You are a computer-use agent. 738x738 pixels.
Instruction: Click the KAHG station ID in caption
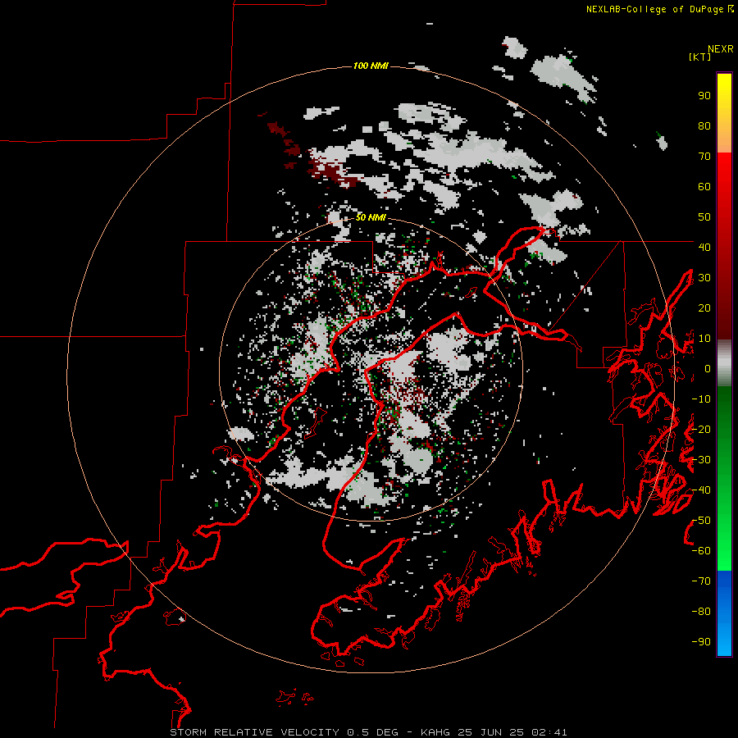point(435,732)
